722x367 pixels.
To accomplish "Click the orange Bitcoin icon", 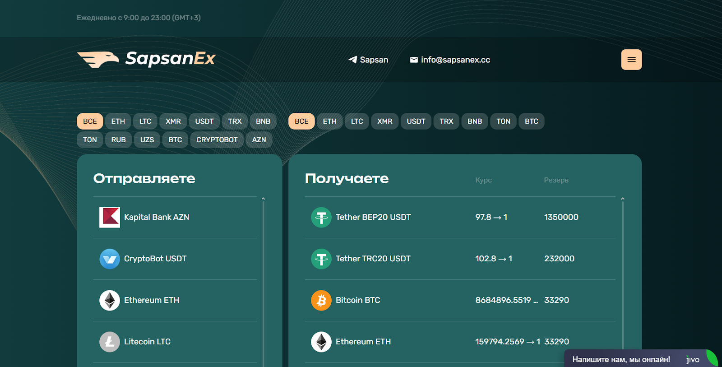I will click(x=321, y=300).
